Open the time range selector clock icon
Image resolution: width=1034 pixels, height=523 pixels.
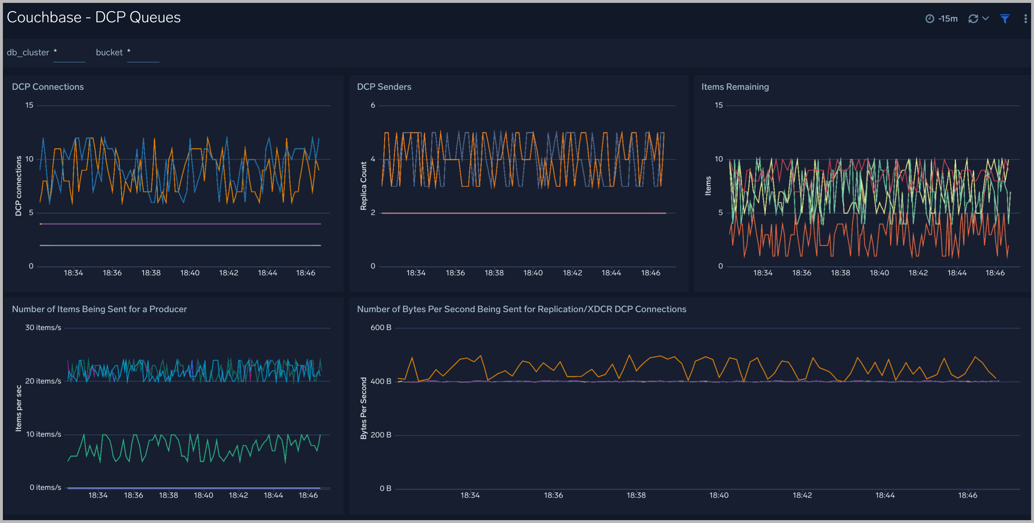click(930, 18)
